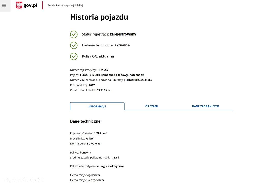Click the vehicle text 'LEXUS, CT200H, samochód osobowy, hatchback'
This screenshot has width=254, height=185.
coord(112,75)
